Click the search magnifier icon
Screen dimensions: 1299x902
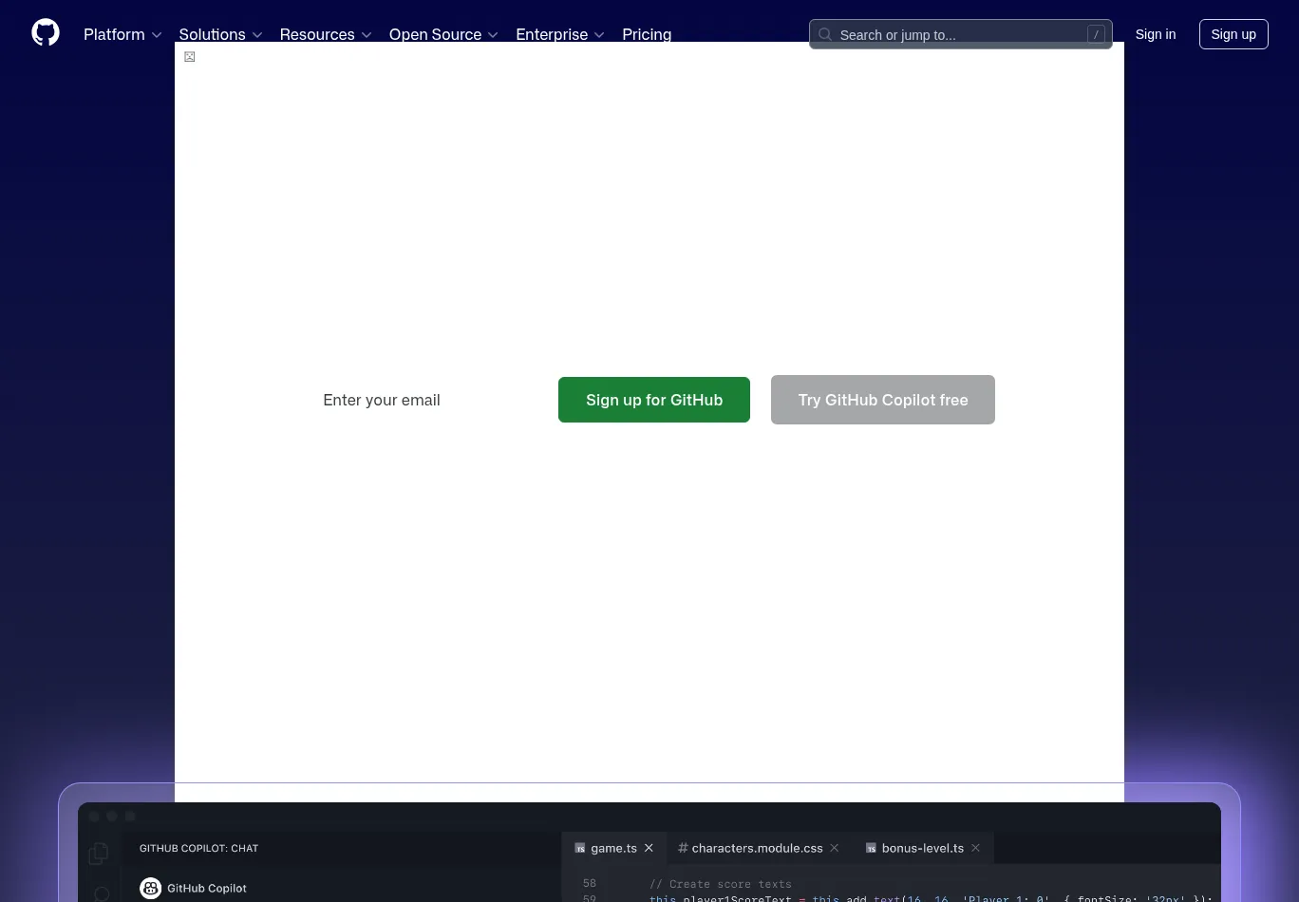824,34
